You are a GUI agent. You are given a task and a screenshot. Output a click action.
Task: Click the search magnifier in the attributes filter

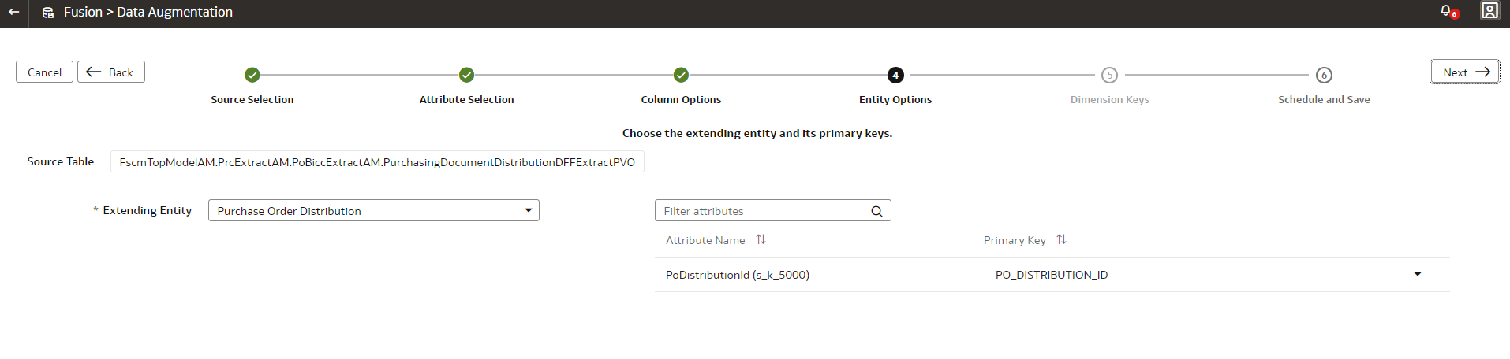(876, 211)
